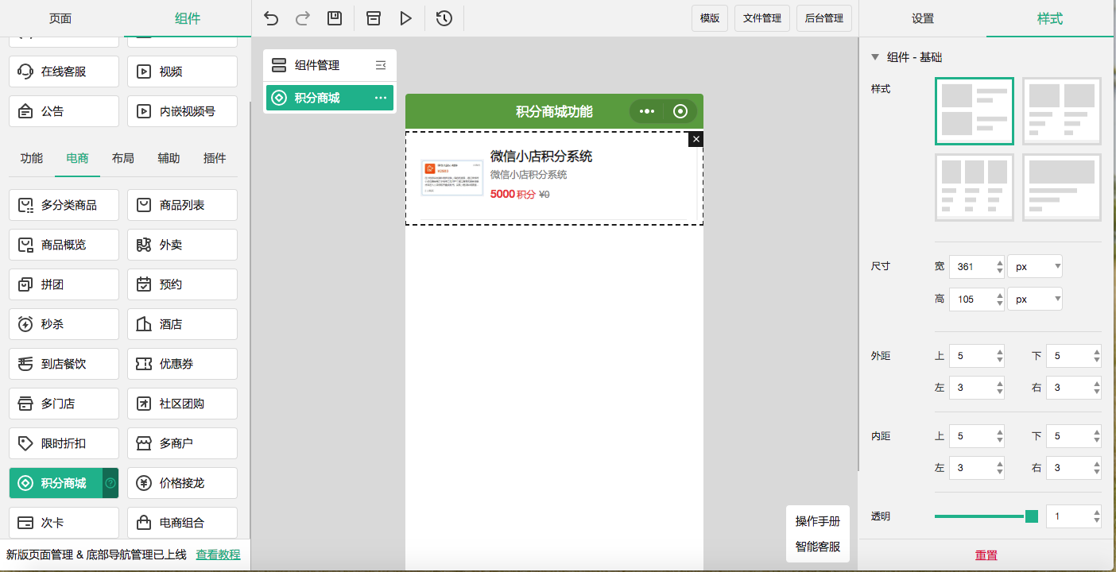Click the undo arrow icon

click(271, 18)
